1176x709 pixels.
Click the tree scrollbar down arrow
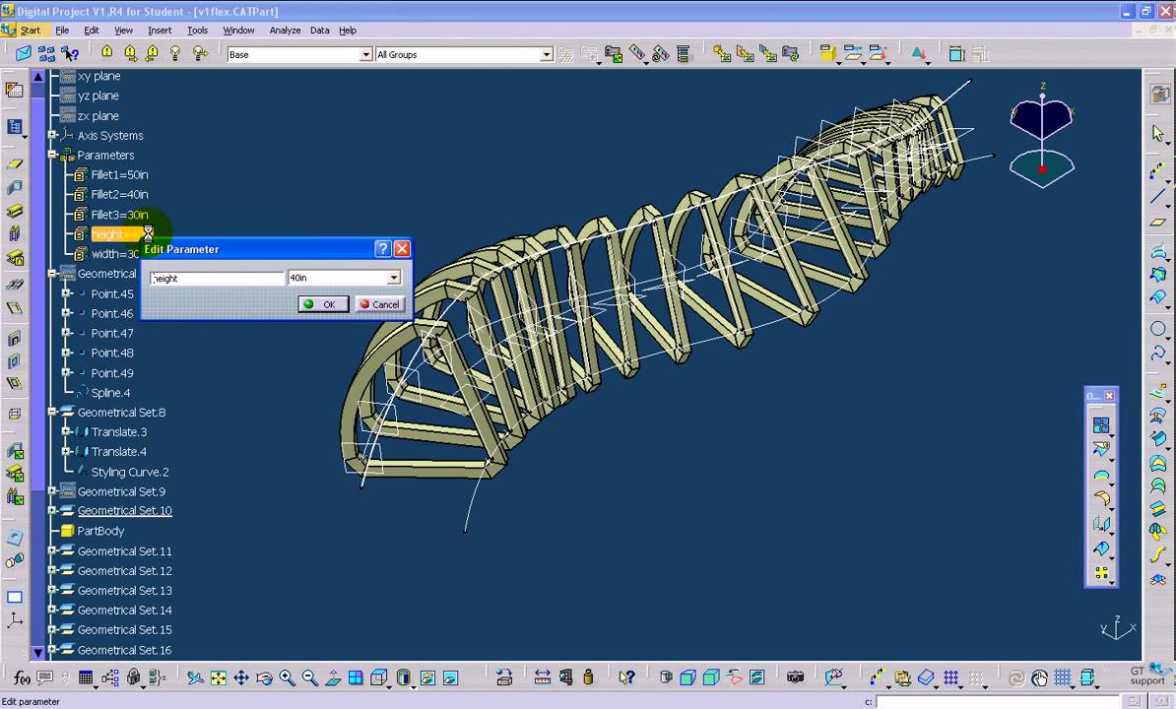pos(38,653)
